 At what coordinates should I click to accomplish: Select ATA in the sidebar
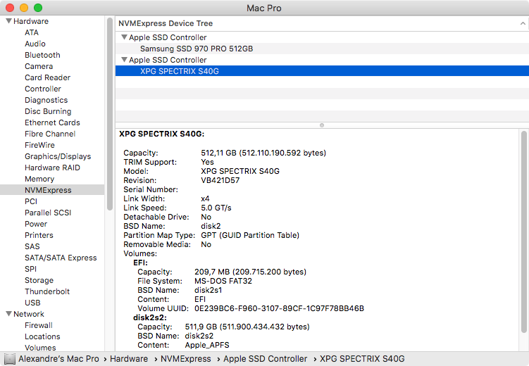point(32,32)
